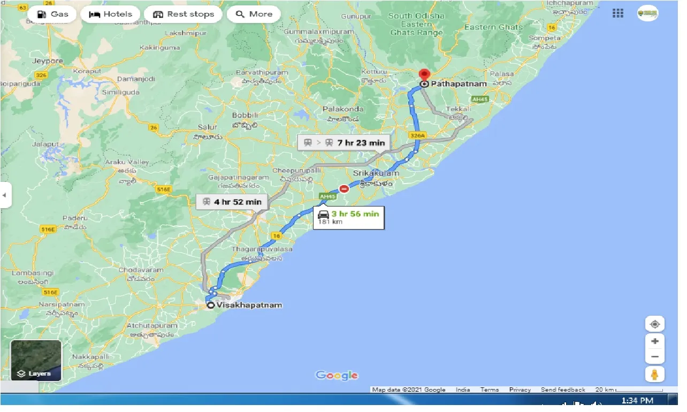The width and height of the screenshot is (687, 412).
Task: Open the Terms link
Action: click(x=489, y=390)
